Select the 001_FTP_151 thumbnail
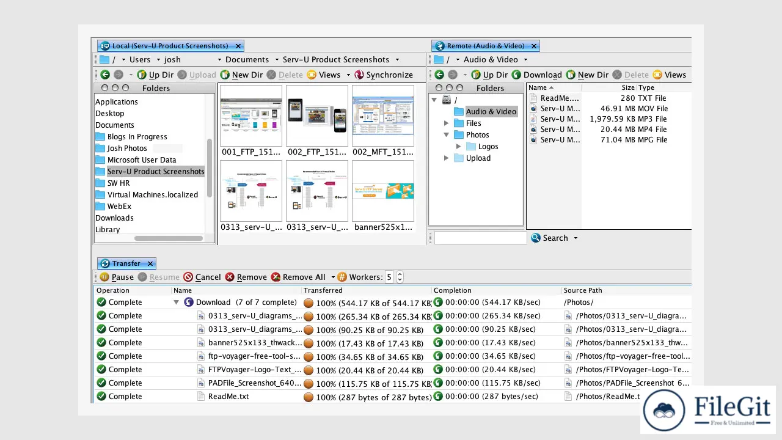The height and width of the screenshot is (440, 782). (251, 121)
